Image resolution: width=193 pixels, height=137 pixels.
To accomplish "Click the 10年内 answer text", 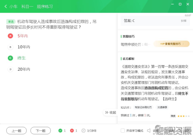I will point(24,47).
